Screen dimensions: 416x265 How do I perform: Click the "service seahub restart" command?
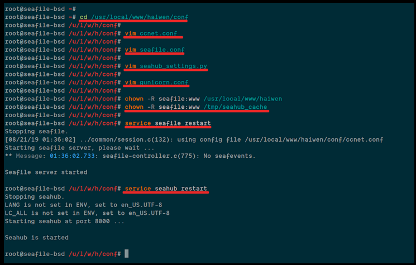(166, 189)
